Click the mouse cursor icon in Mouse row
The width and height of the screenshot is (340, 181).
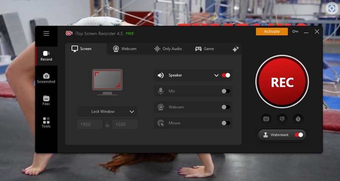[x=161, y=123]
